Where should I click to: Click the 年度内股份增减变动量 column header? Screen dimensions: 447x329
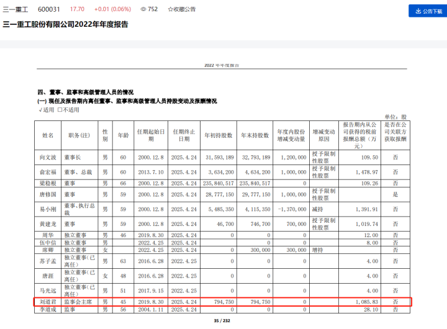click(291, 135)
